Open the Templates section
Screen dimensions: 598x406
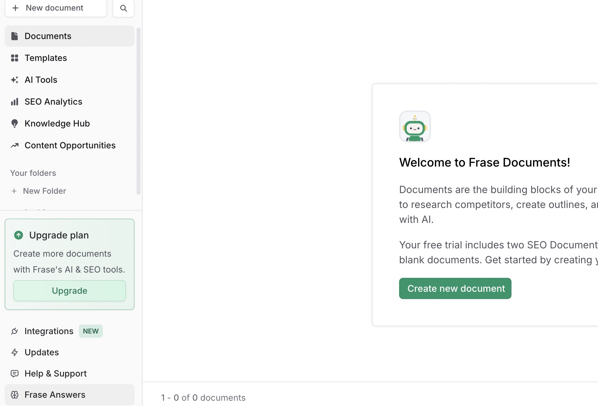coord(70,58)
